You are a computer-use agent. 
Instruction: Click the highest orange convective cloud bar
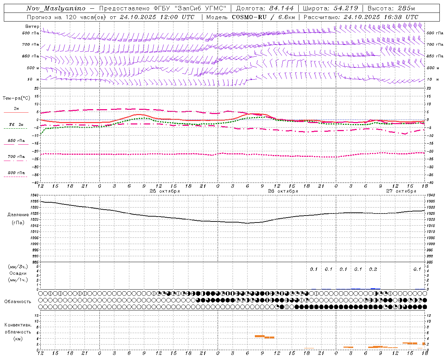coord(260,336)
